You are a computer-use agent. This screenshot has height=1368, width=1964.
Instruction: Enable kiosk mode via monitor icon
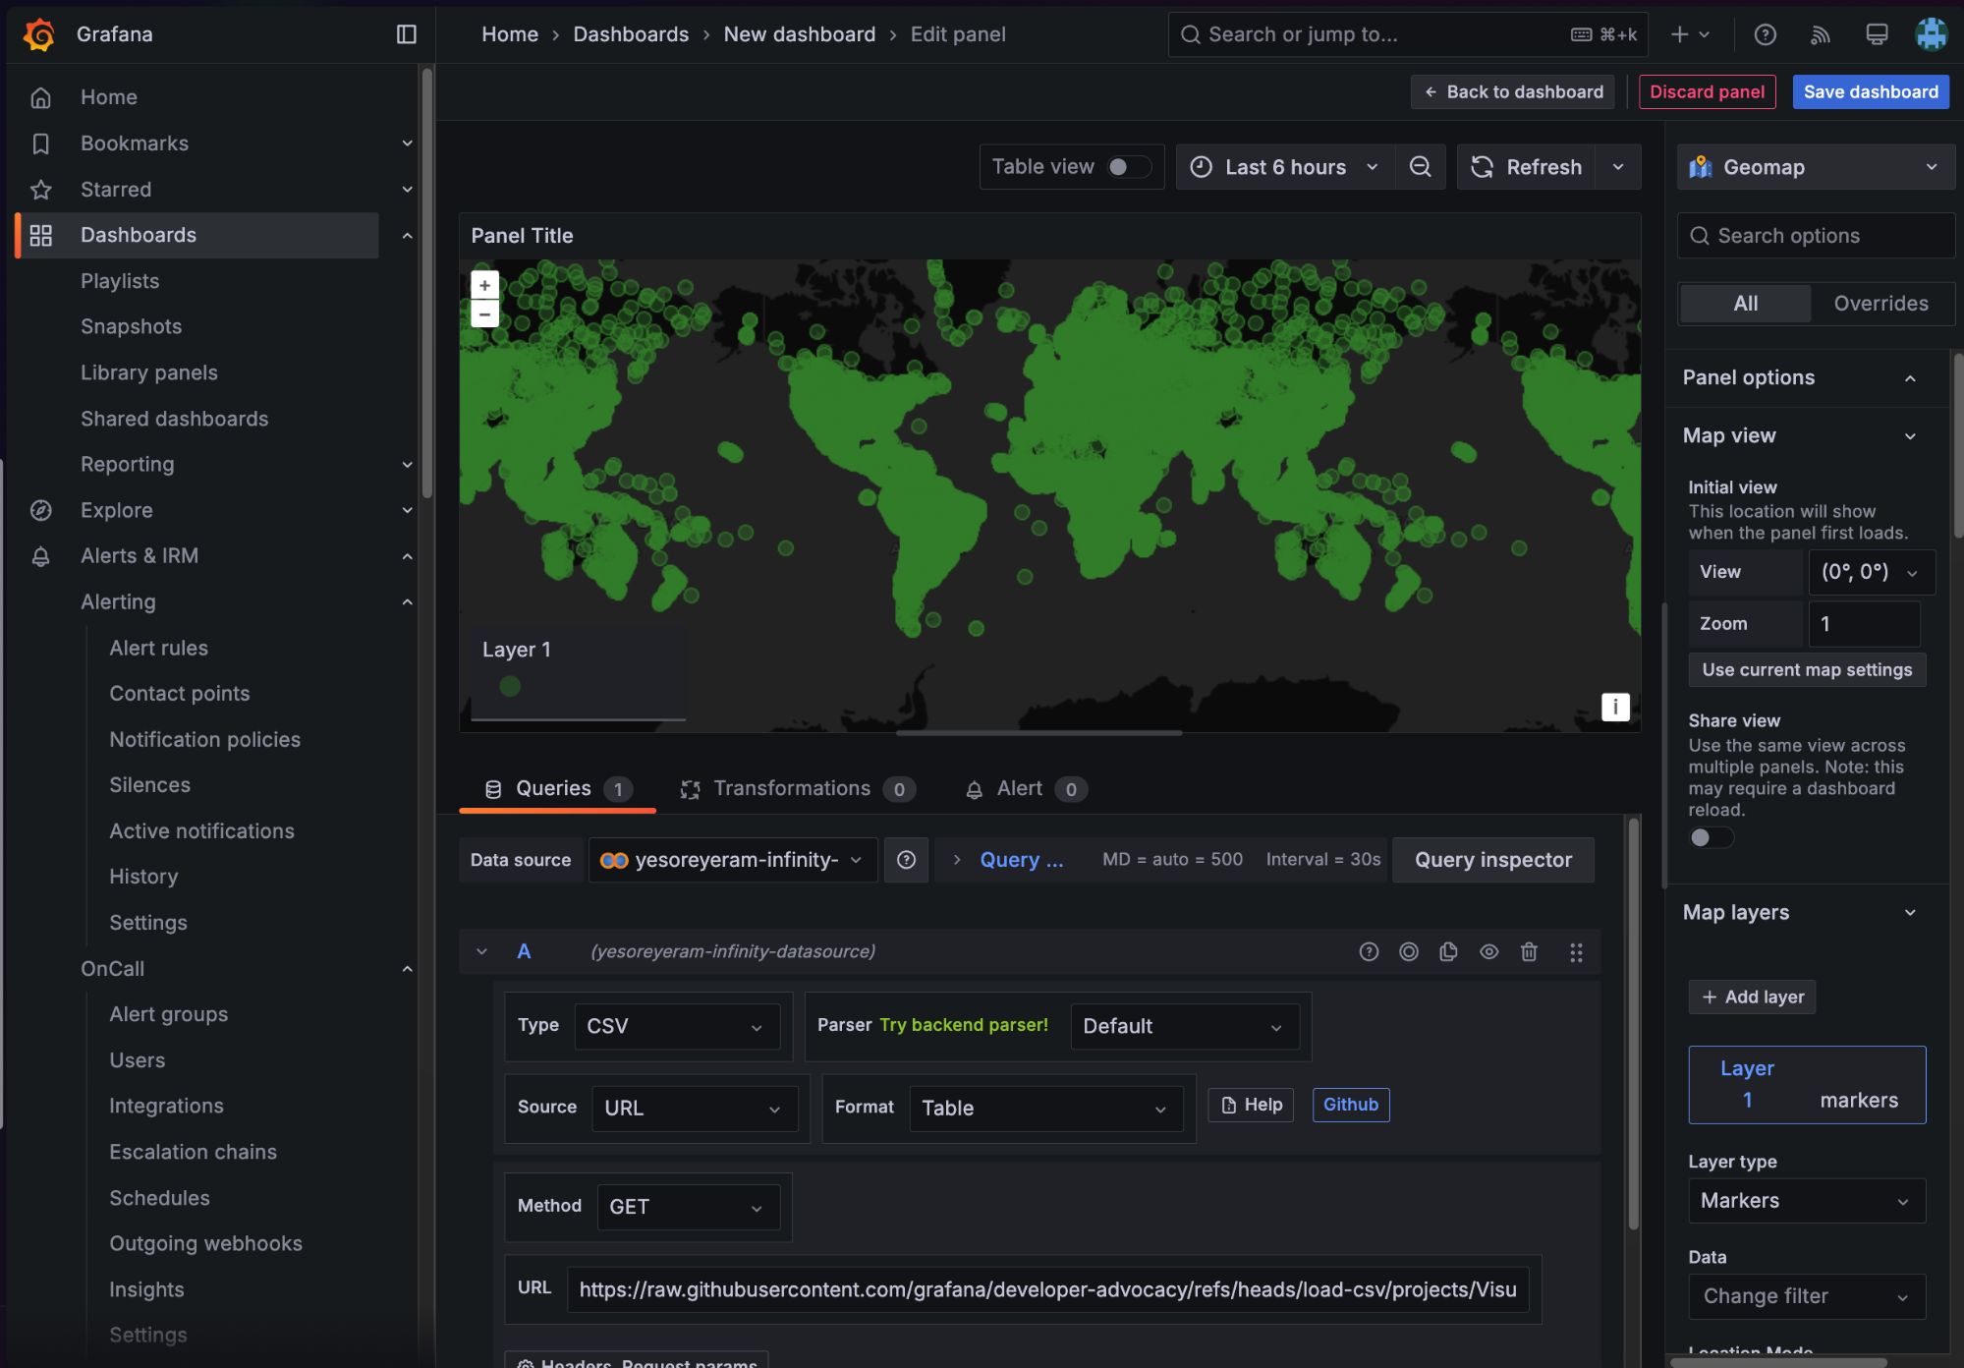click(1876, 33)
